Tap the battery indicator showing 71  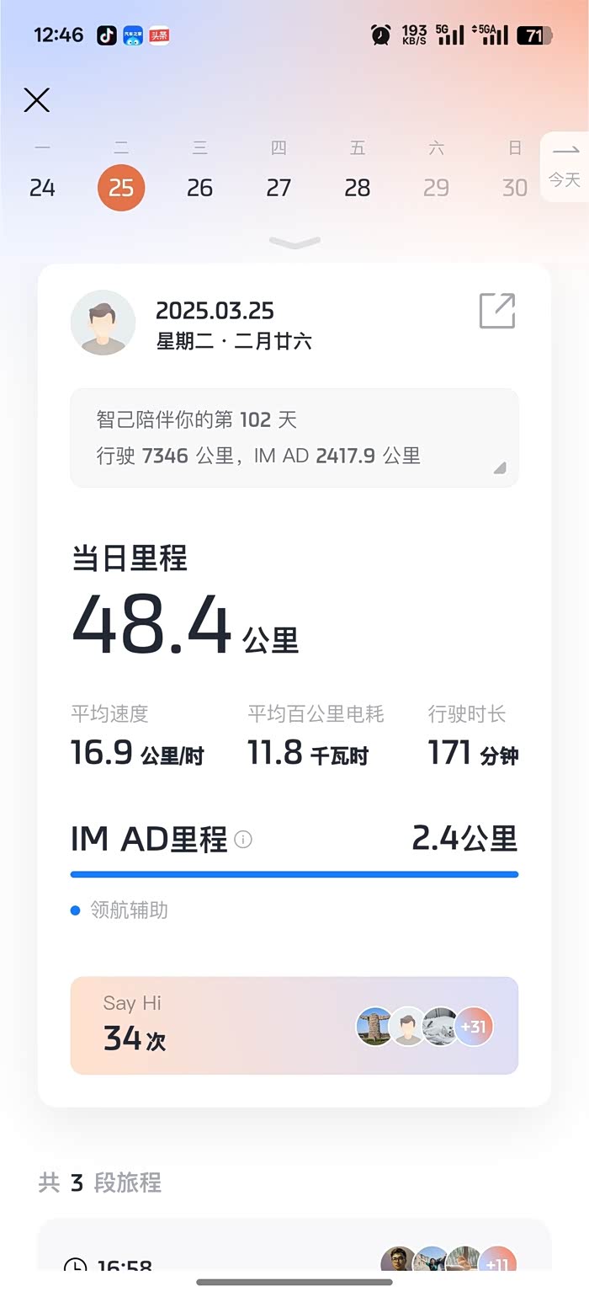534,35
